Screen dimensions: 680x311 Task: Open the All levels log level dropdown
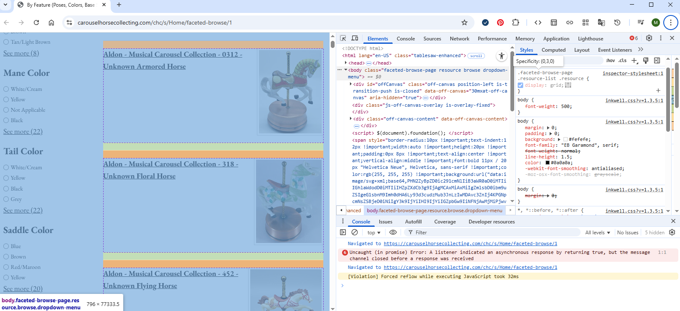(x=598, y=233)
